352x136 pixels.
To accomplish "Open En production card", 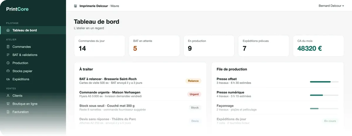I will [x=209, y=46].
